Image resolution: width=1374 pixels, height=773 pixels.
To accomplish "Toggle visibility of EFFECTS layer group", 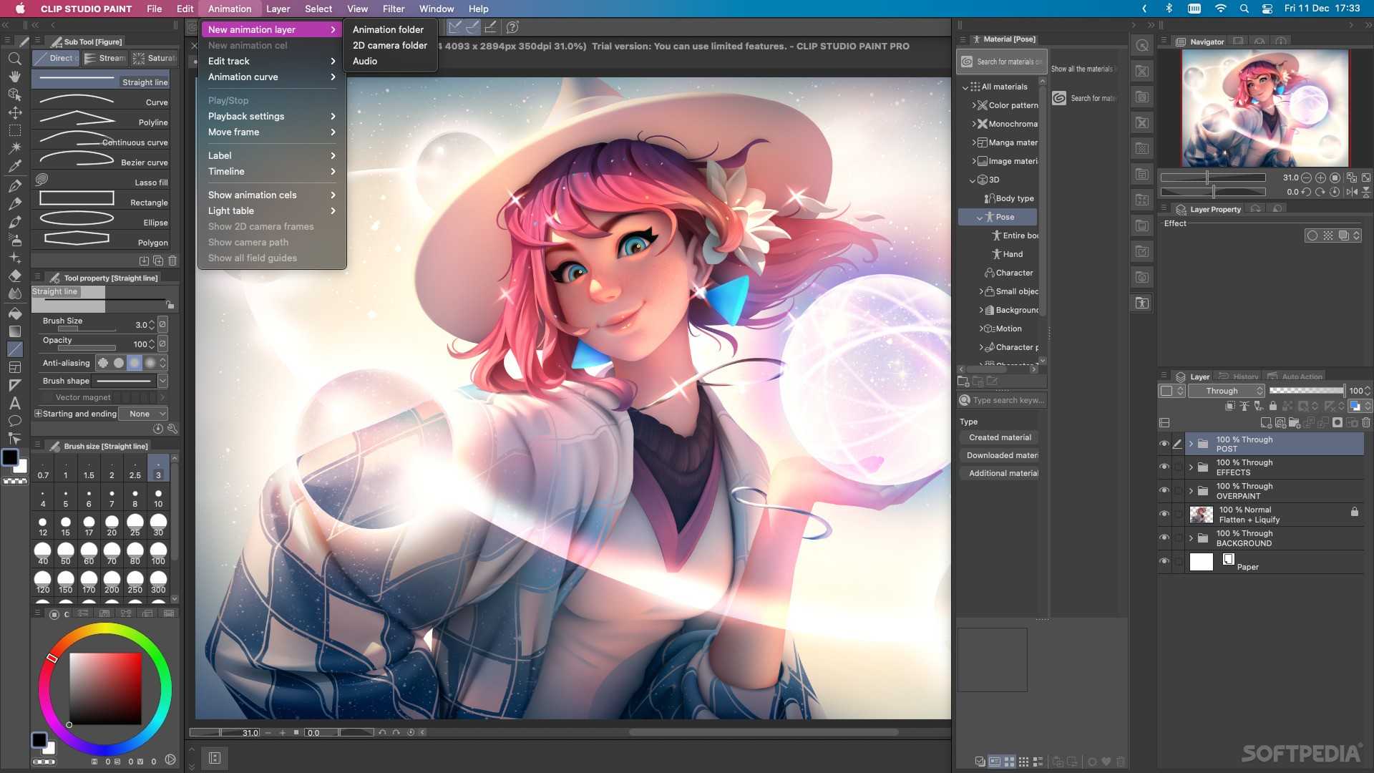I will pos(1164,466).
